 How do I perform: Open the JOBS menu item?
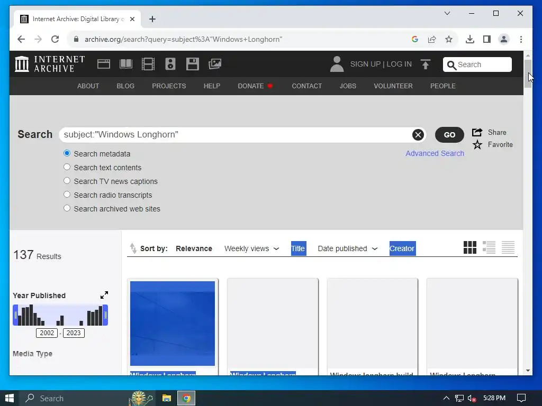[348, 86]
